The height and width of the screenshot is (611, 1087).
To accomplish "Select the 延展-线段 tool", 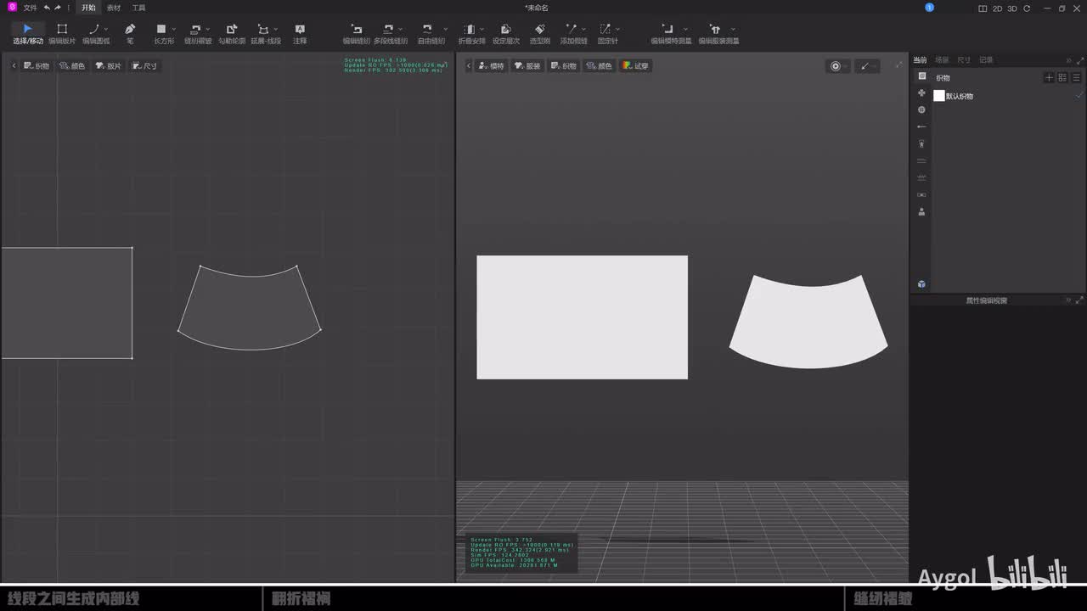I will [265, 34].
